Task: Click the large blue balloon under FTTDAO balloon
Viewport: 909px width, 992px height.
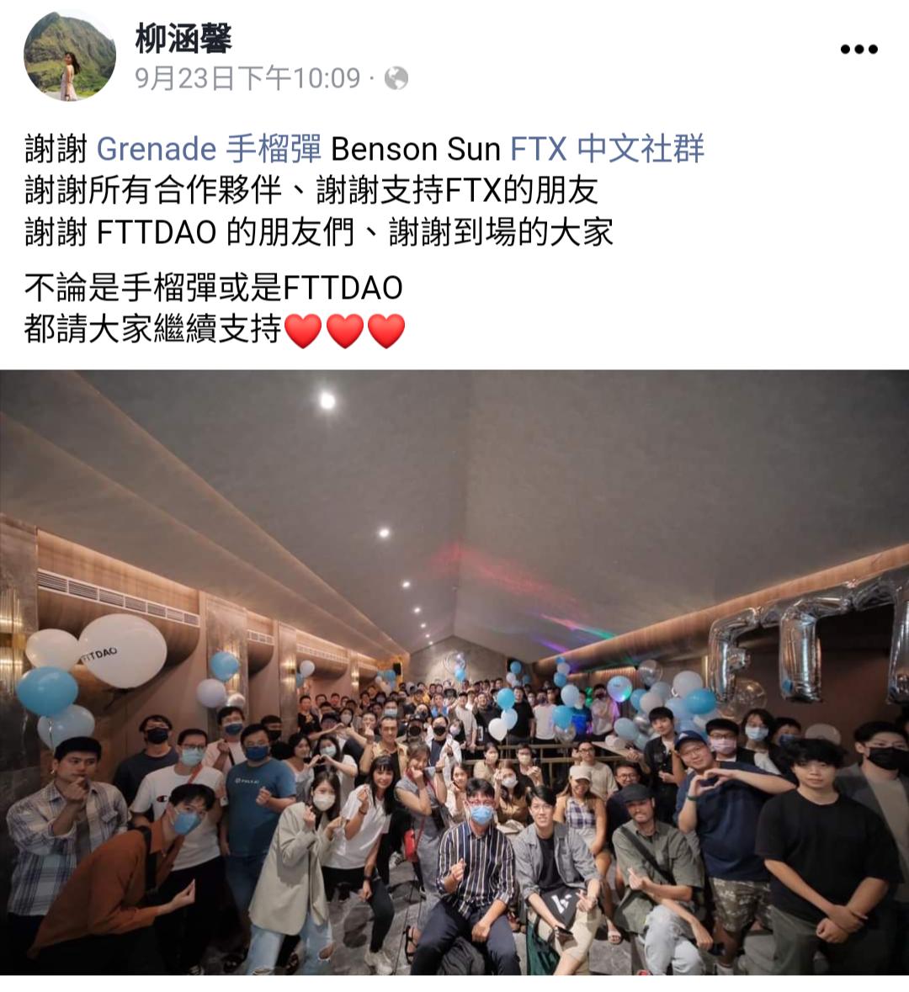Action: coord(47,692)
